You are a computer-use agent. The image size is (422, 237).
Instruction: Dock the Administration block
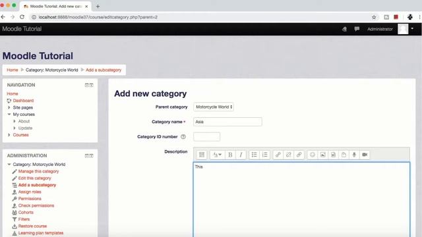pos(92,156)
